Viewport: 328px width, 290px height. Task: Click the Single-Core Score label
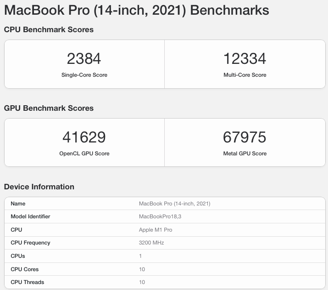[x=84, y=75]
